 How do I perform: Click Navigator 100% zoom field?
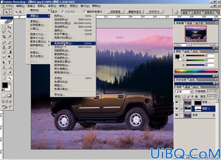click(x=180, y=45)
